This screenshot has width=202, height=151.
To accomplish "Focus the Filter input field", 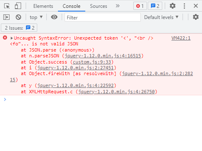I will (103, 17).
